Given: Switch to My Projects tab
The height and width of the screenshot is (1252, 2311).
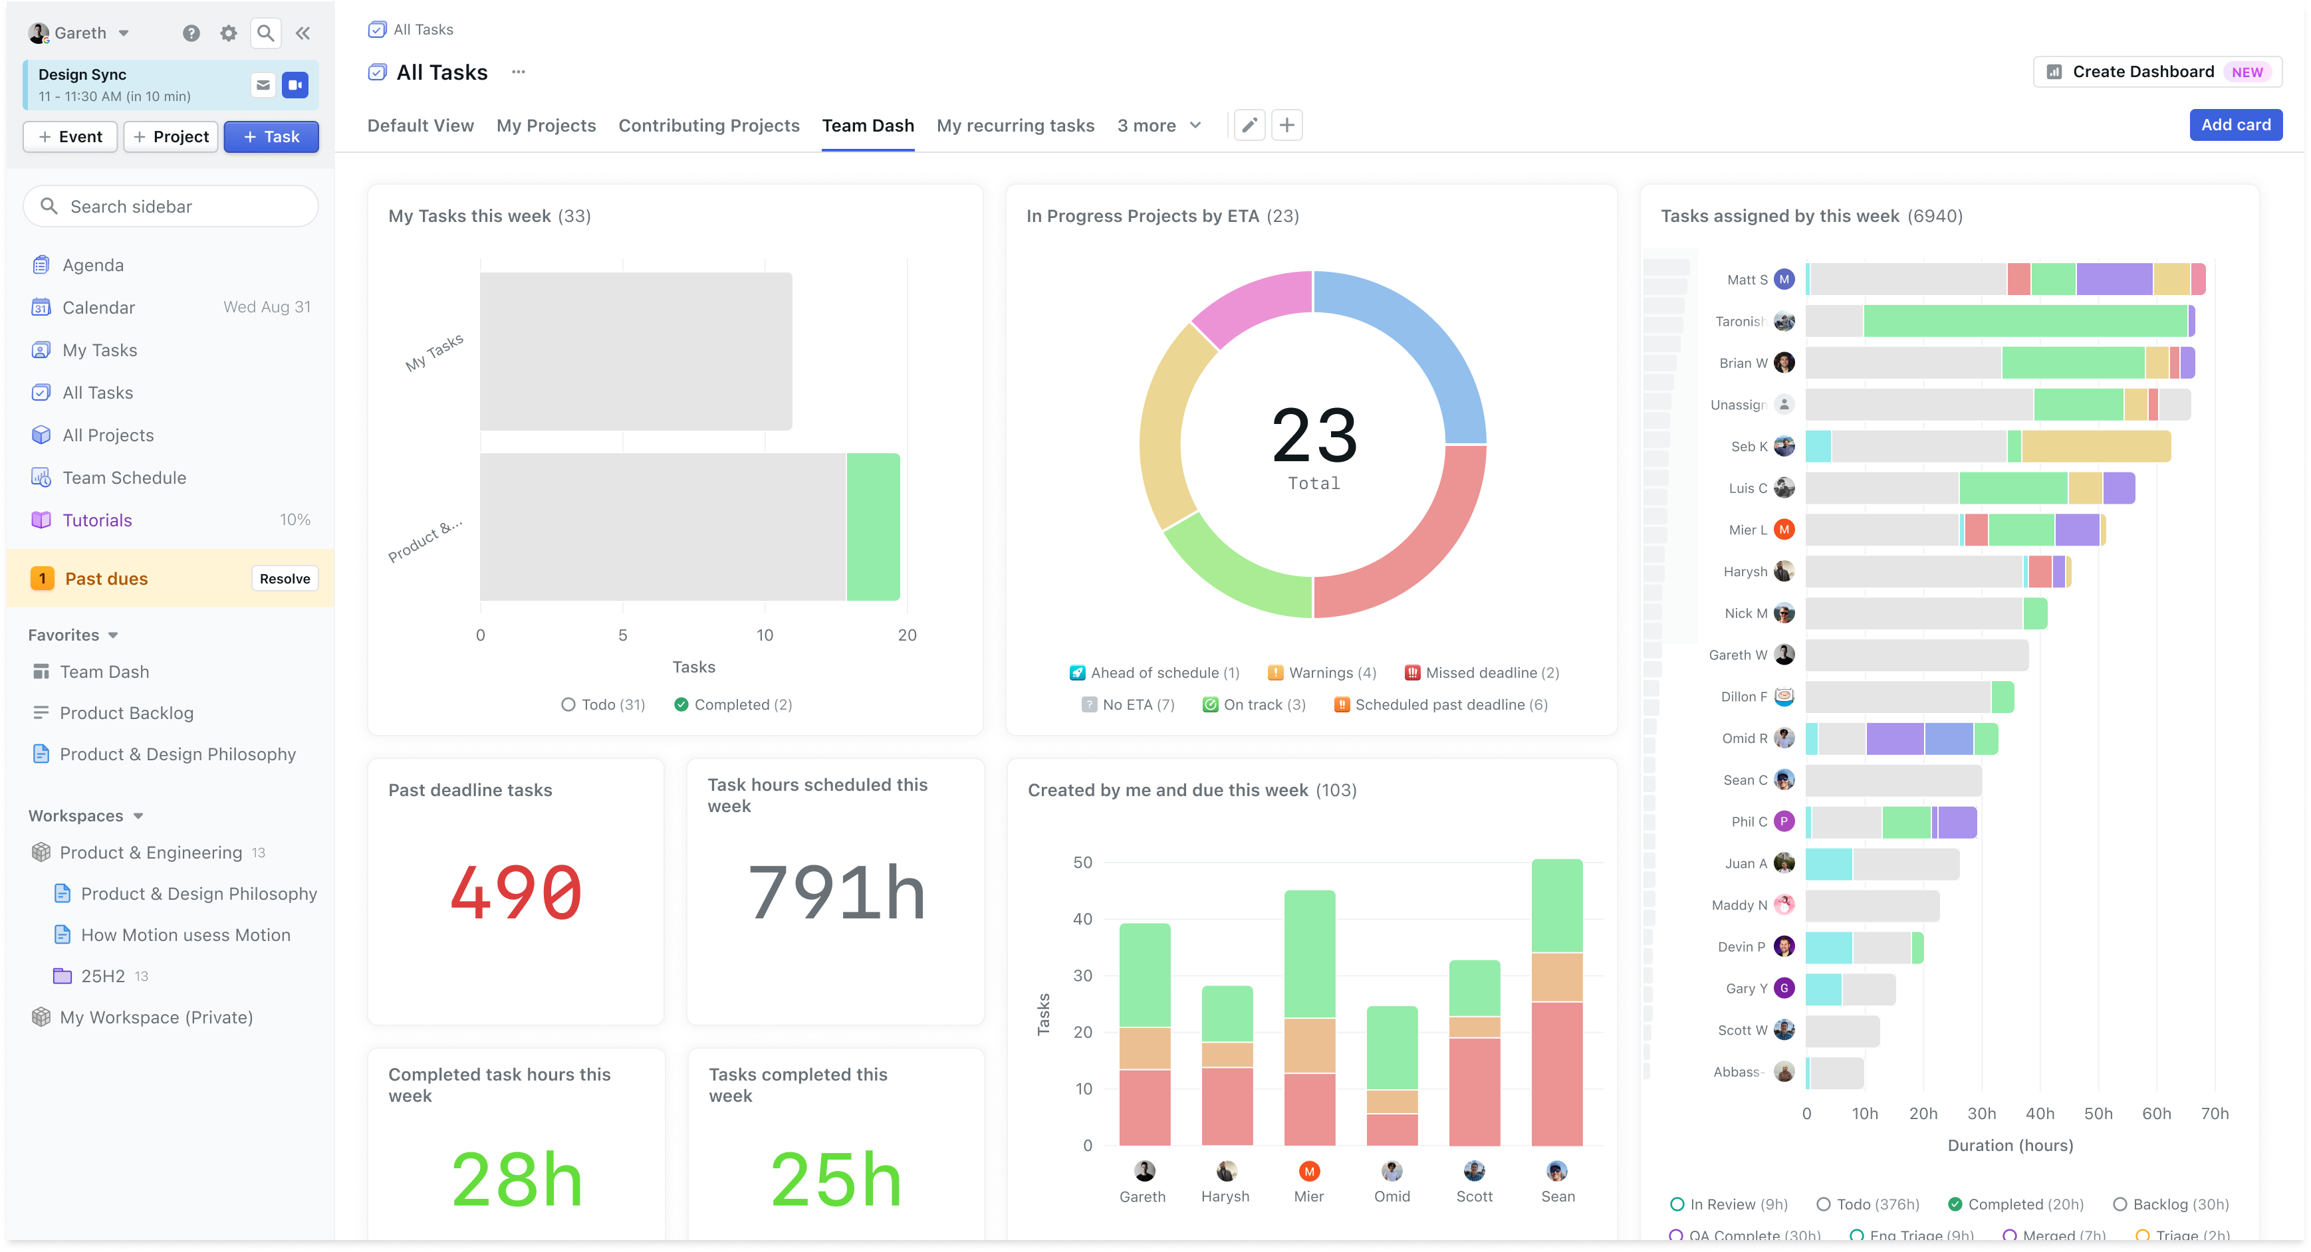Looking at the screenshot, I should tap(545, 126).
